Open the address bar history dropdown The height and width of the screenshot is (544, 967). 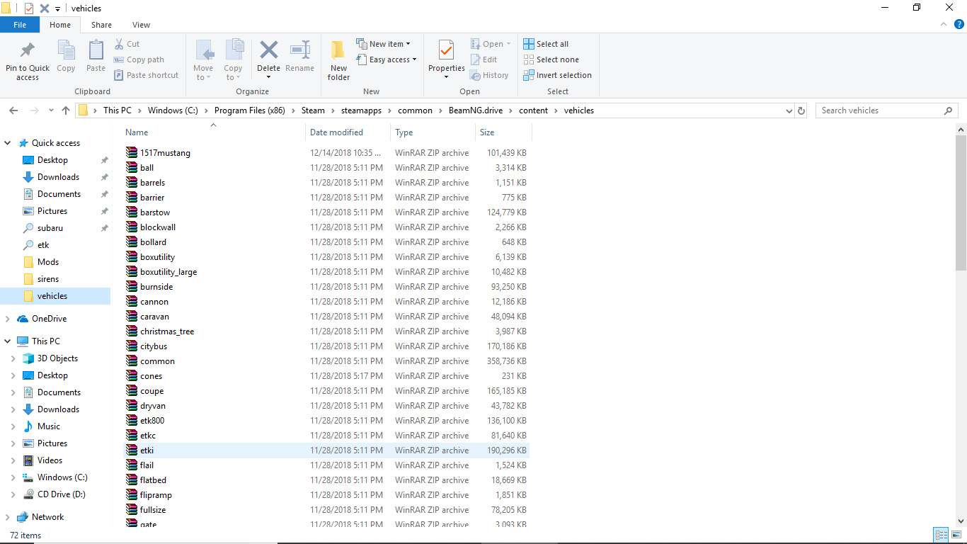pyautogui.click(x=789, y=110)
